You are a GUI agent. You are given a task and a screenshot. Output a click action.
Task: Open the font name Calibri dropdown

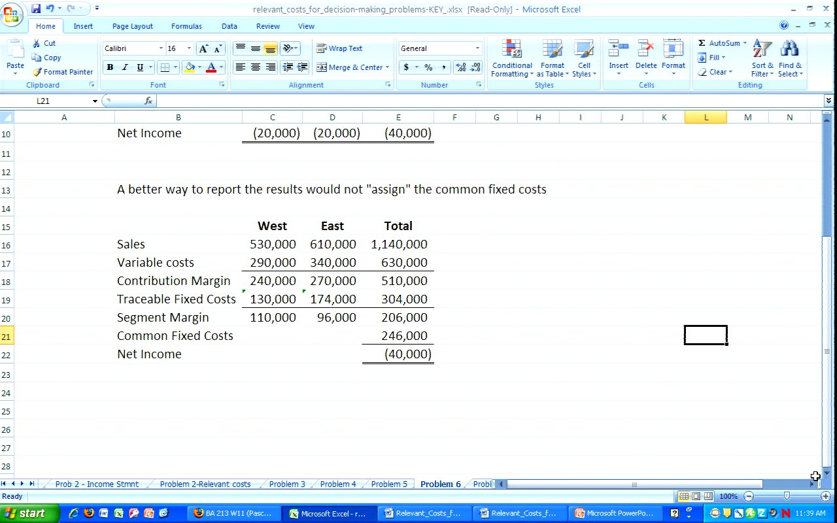161,48
